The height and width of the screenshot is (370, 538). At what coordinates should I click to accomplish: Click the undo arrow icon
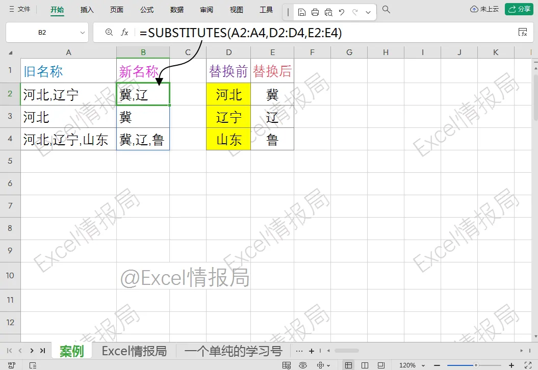coord(341,12)
